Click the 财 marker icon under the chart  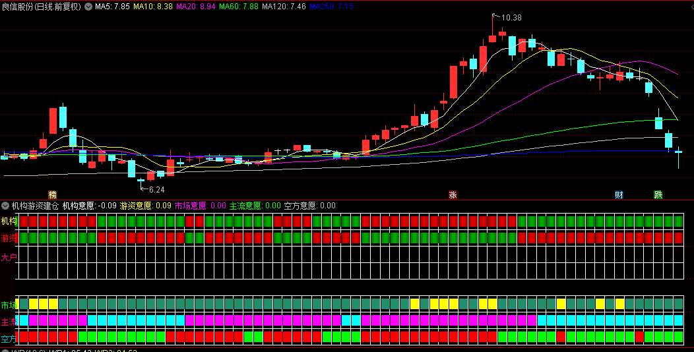pos(619,195)
